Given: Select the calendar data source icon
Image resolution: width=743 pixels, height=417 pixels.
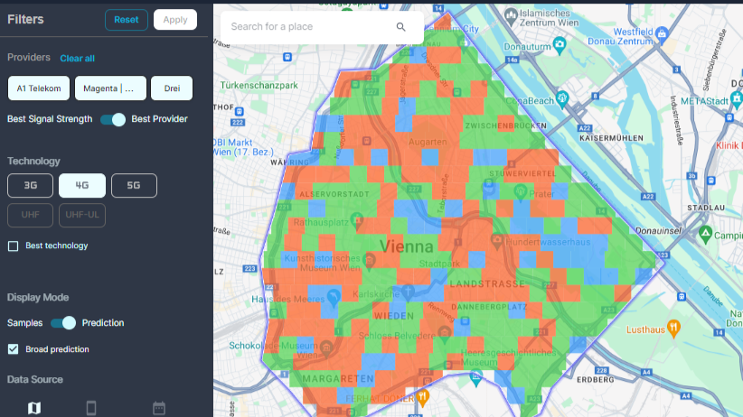Looking at the screenshot, I should pyautogui.click(x=159, y=408).
